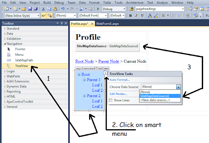Open the New Inline Style dropdown
The image size is (209, 143).
coord(38,16)
